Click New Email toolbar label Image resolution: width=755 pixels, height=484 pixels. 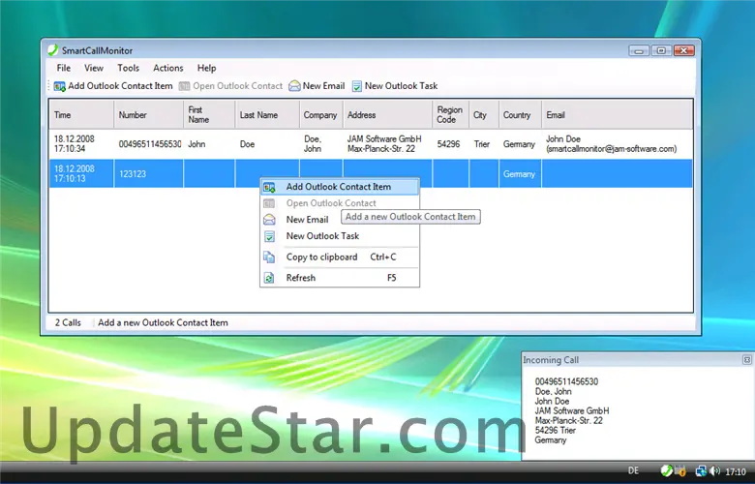tap(323, 86)
